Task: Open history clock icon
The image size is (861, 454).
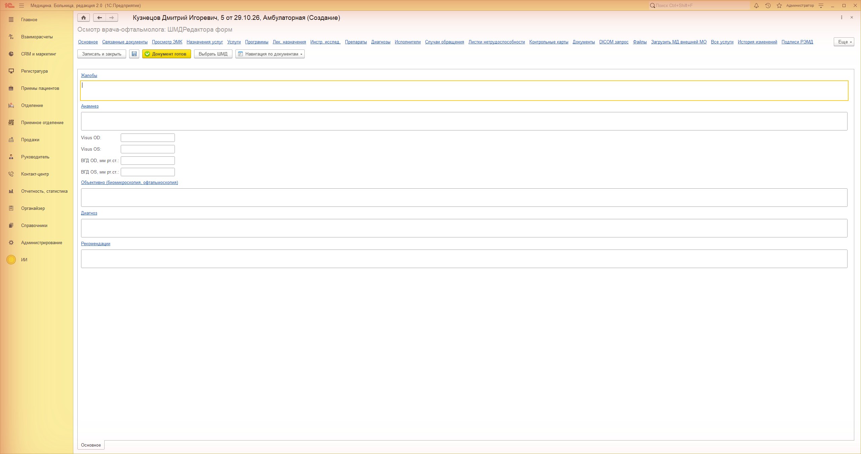Action: coord(768,5)
